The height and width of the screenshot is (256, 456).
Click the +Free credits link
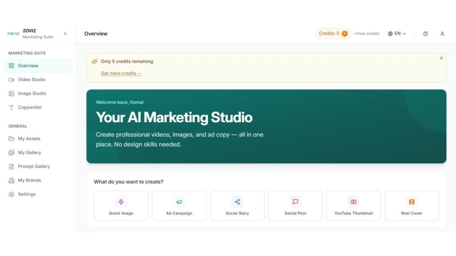[366, 34]
